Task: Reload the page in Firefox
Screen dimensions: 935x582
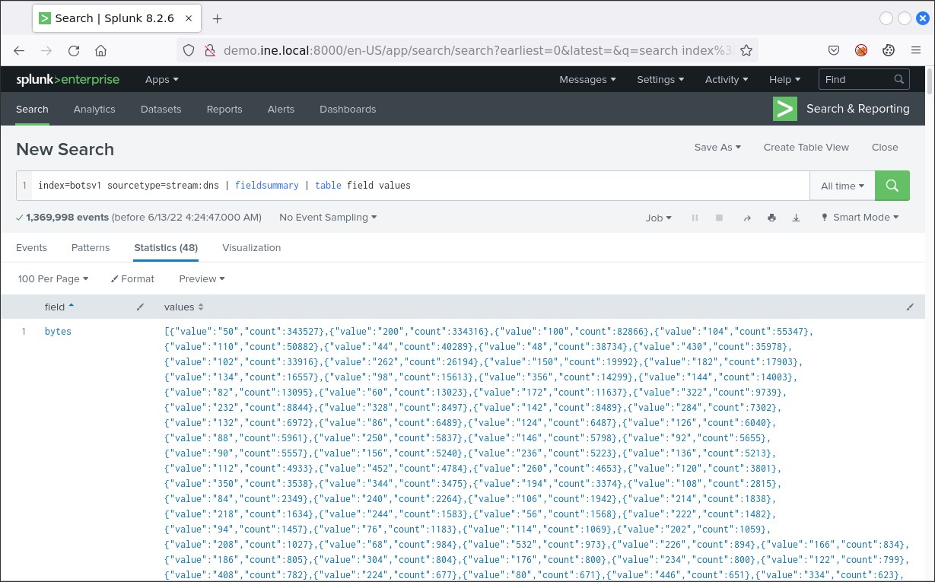Action: [x=74, y=51]
